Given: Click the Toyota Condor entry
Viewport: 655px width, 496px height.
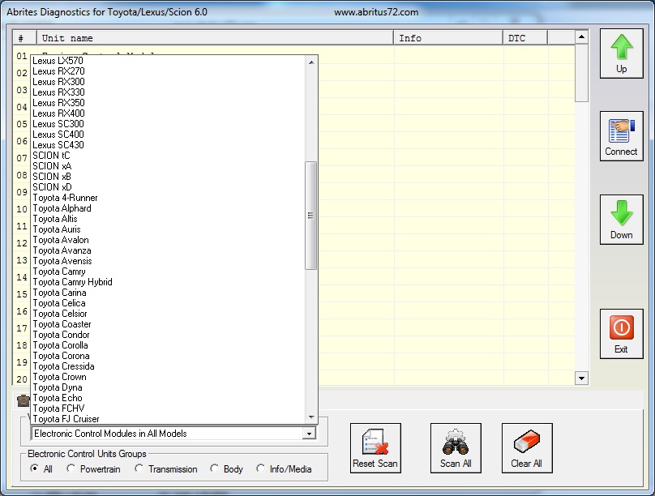Looking at the screenshot, I should pos(169,335).
